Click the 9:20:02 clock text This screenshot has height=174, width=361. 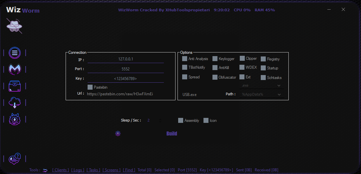coord(222,10)
